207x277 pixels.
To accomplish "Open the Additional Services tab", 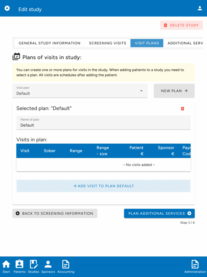I will 185,43.
